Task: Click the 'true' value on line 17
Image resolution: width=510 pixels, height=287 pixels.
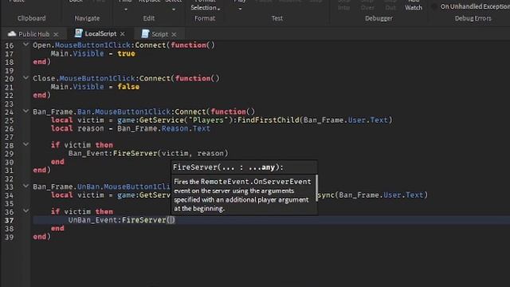Action: [x=126, y=53]
